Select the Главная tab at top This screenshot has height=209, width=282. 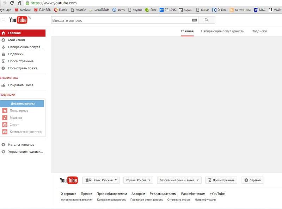(x=187, y=31)
